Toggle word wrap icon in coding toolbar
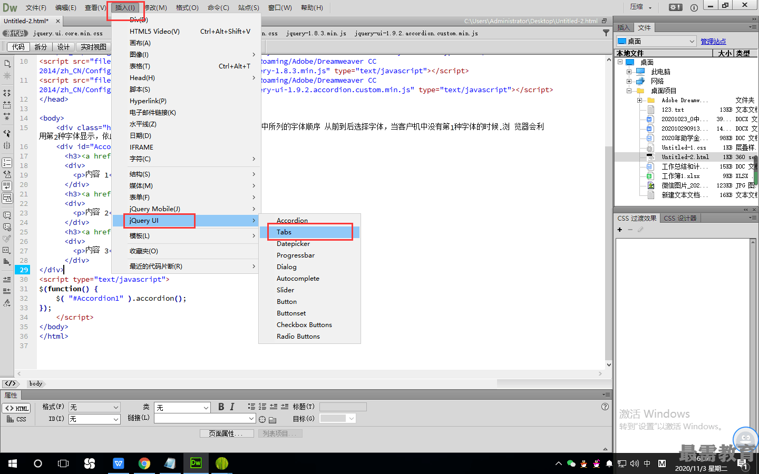Image resolution: width=759 pixels, height=474 pixels. point(7,185)
